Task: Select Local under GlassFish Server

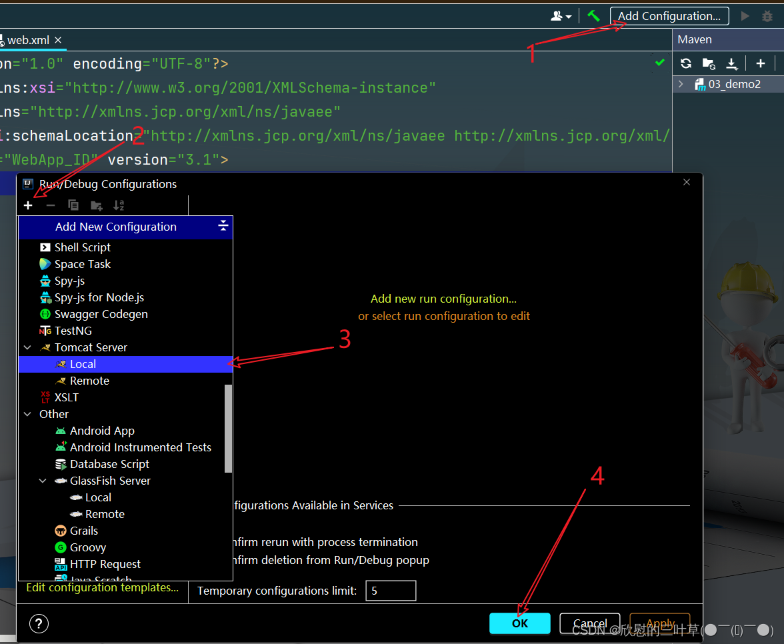Action: (x=97, y=497)
